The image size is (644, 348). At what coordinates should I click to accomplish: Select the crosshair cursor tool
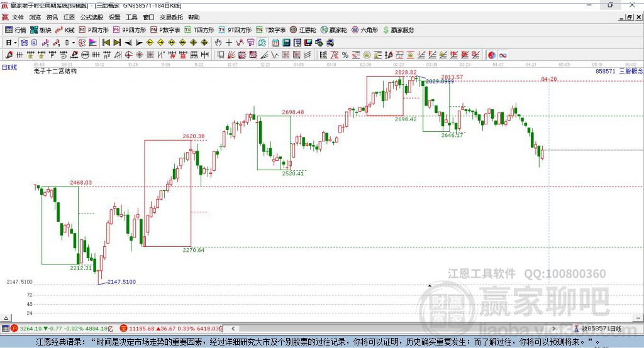tap(229, 43)
